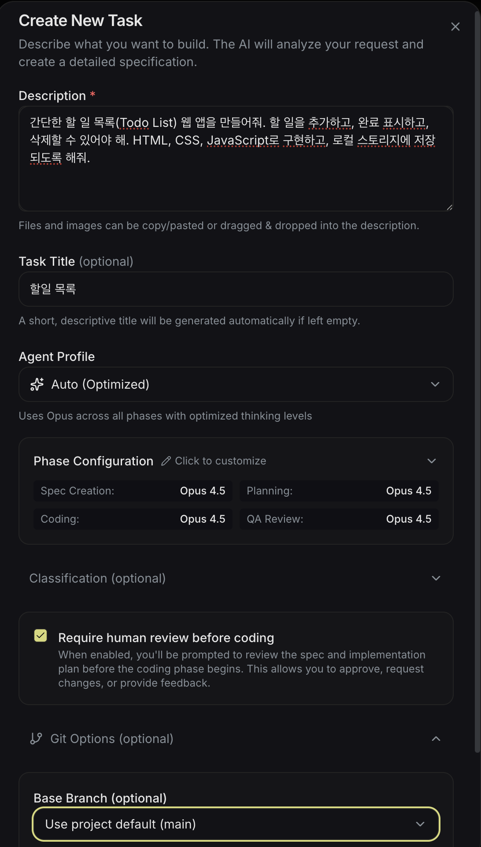Click into the Description text area

coord(236,181)
